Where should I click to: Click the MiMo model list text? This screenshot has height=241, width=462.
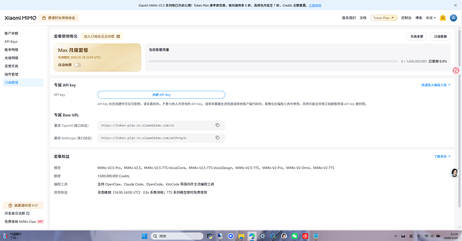(216, 168)
